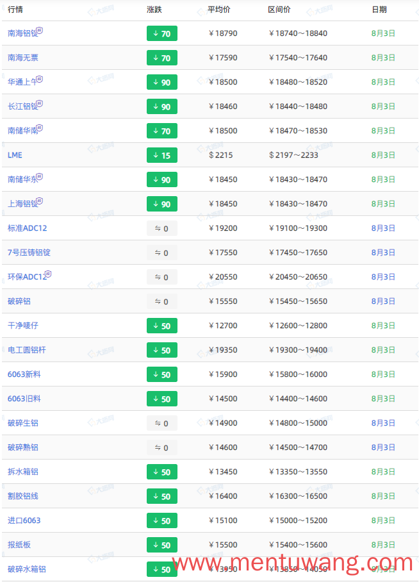Select the LME average price $2215
Screen dimensions: 419x582
coord(221,155)
